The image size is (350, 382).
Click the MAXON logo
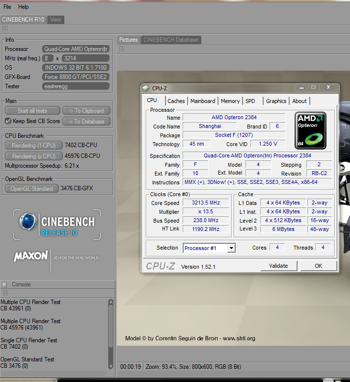click(30, 256)
